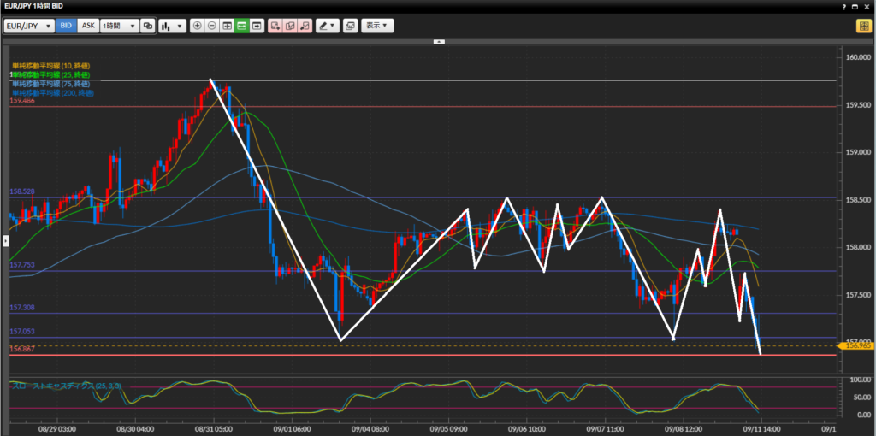
Task: Toggle the grid layout icon in toolbar
Action: click(228, 26)
